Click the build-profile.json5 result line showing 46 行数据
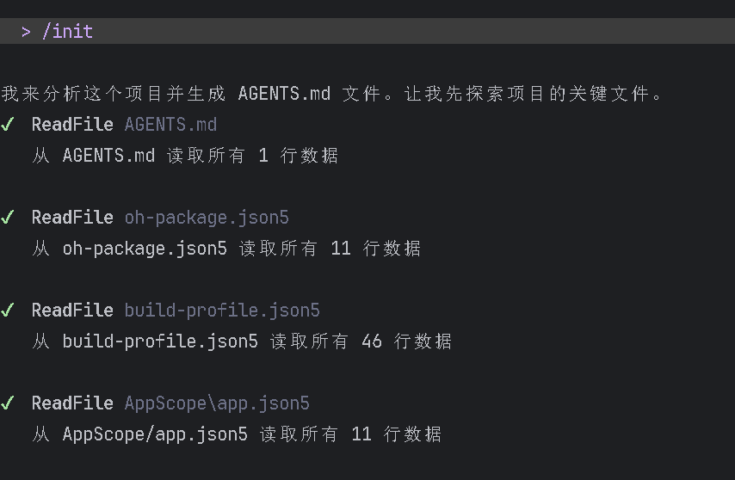 [x=242, y=342]
